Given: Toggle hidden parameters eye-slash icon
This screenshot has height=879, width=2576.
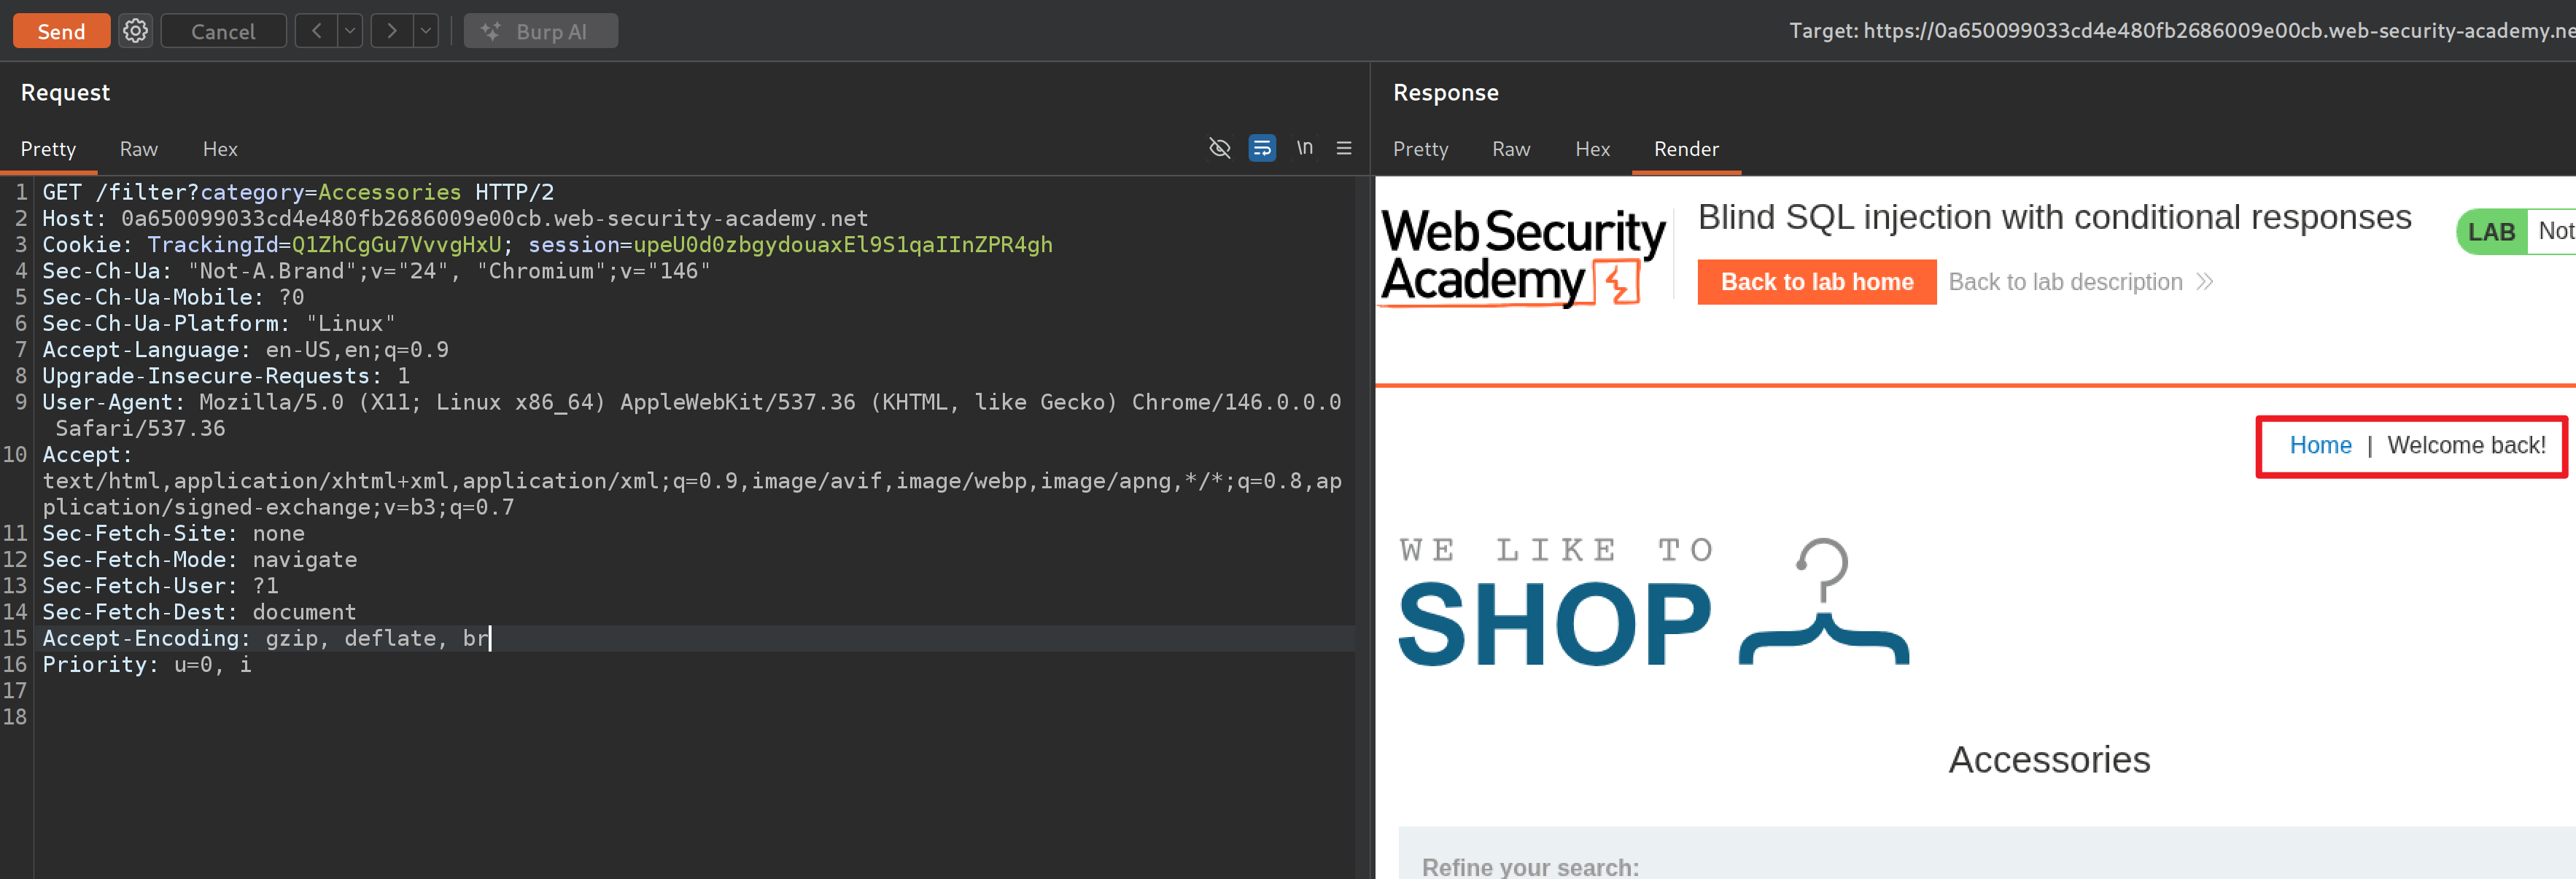Looking at the screenshot, I should tap(1219, 148).
